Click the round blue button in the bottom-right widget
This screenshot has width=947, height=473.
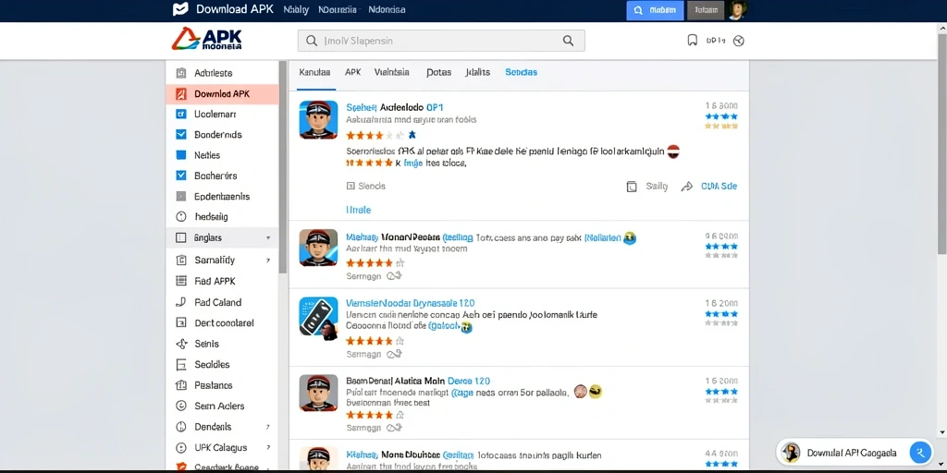(920, 452)
